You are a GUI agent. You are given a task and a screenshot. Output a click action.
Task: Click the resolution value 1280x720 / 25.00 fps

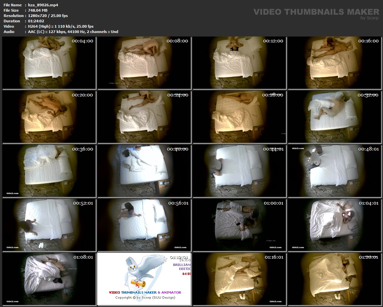click(x=48, y=16)
